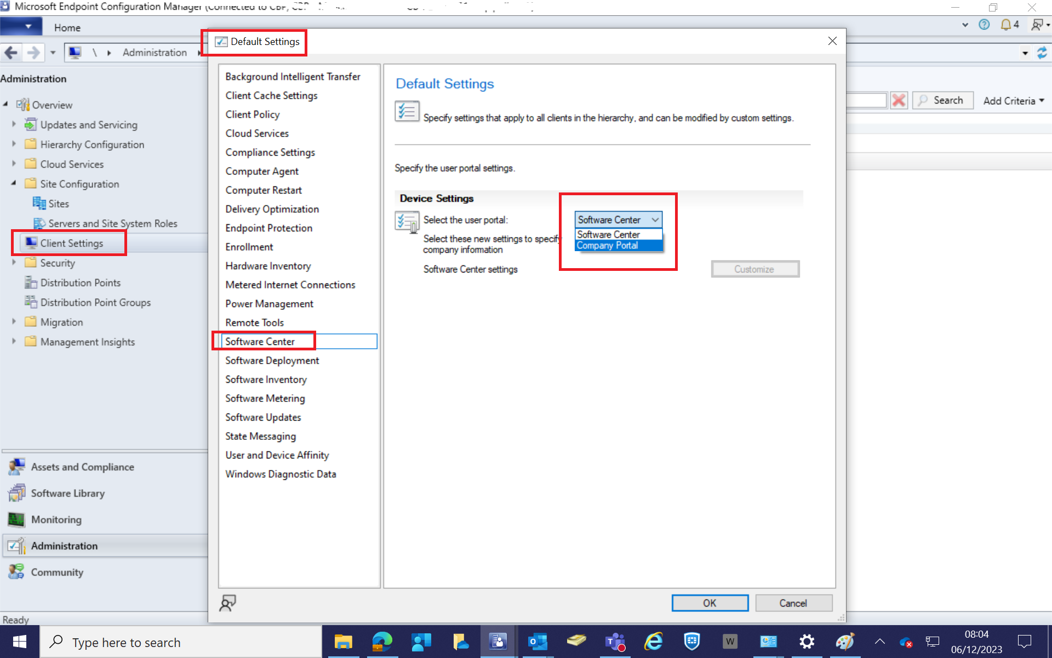The width and height of the screenshot is (1052, 658).
Task: Collapse the Overview tree node
Action: click(x=5, y=104)
